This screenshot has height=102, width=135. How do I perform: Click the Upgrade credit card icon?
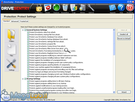tap(113, 8)
